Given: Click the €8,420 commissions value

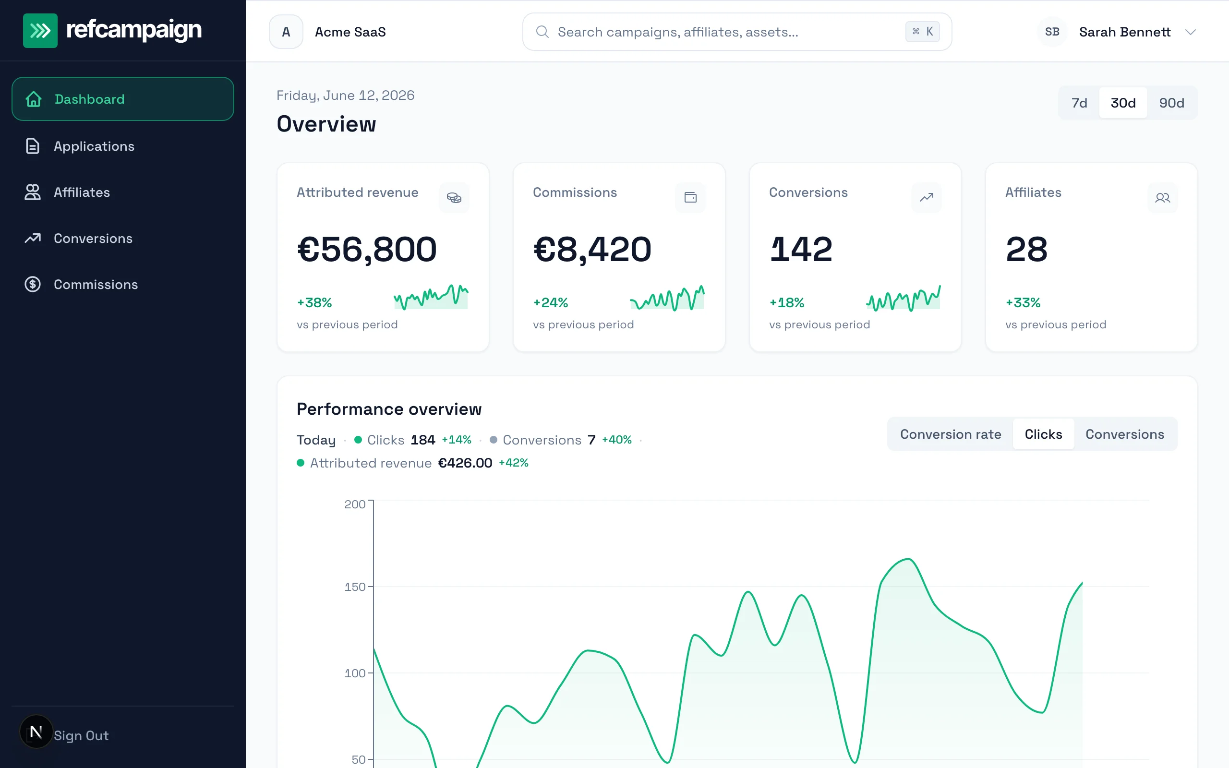Looking at the screenshot, I should point(592,250).
